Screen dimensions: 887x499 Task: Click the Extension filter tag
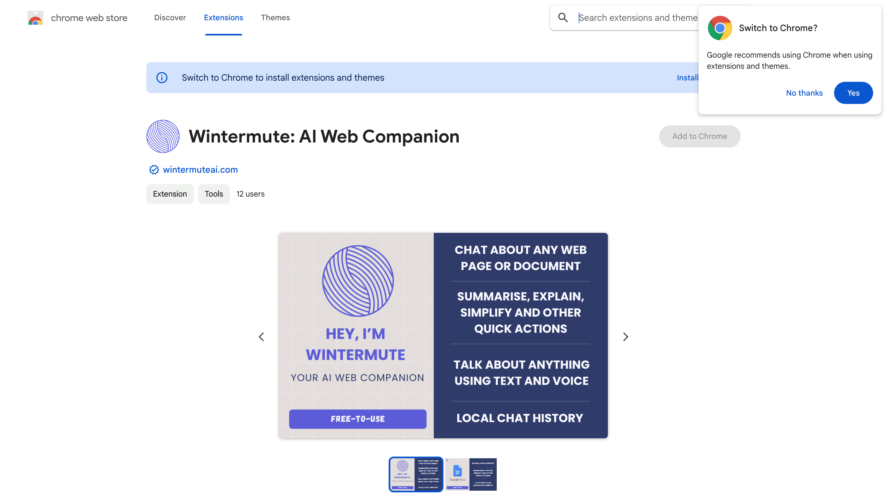click(170, 194)
